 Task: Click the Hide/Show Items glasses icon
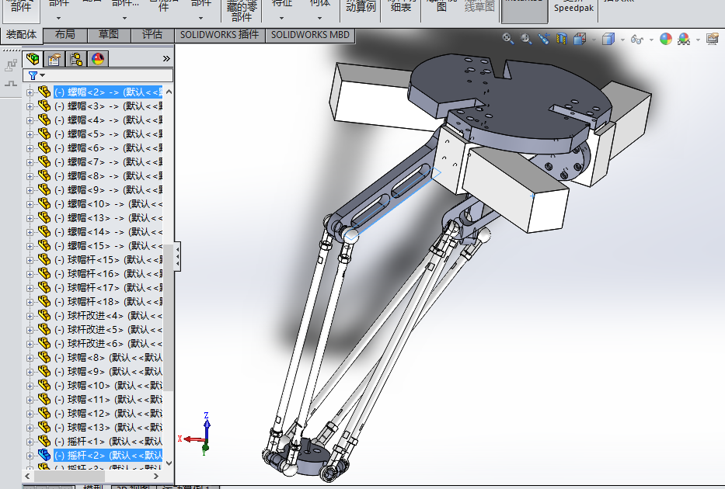pyautogui.click(x=636, y=40)
